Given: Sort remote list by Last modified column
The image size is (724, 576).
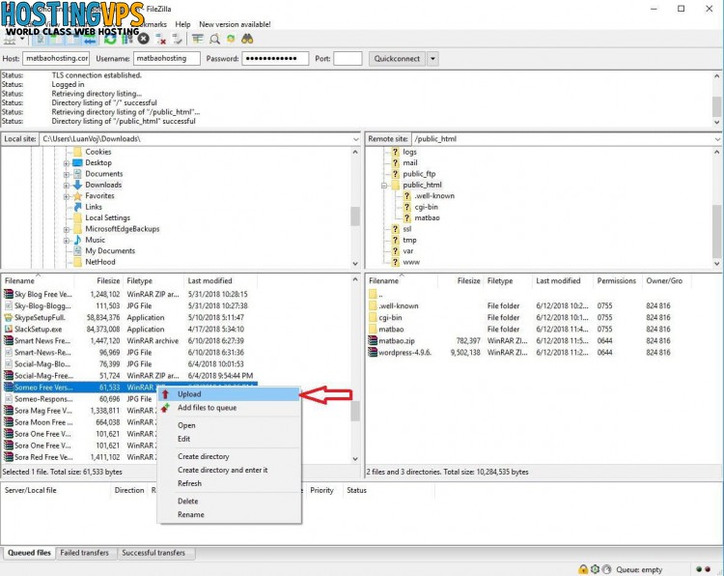Looking at the screenshot, I should 563,280.
